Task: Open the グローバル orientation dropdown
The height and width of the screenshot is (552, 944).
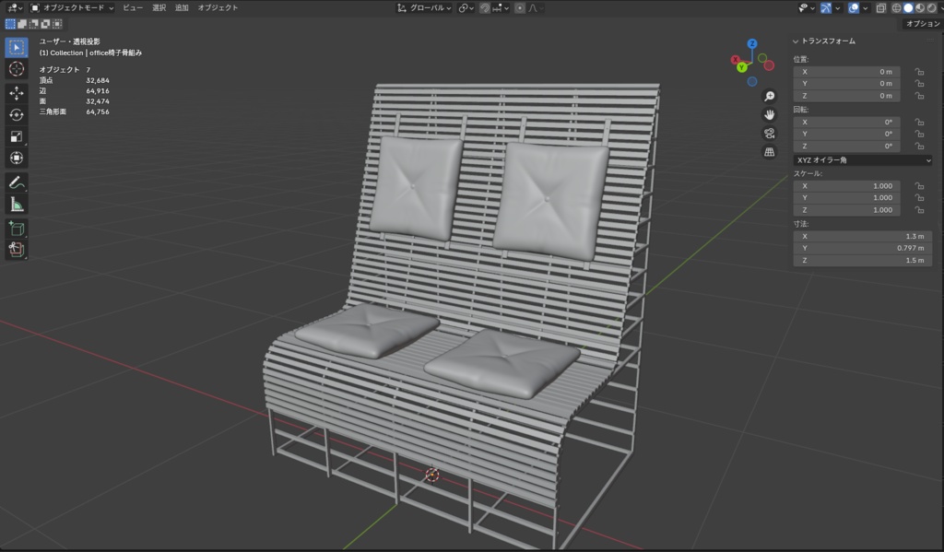Action: click(424, 8)
